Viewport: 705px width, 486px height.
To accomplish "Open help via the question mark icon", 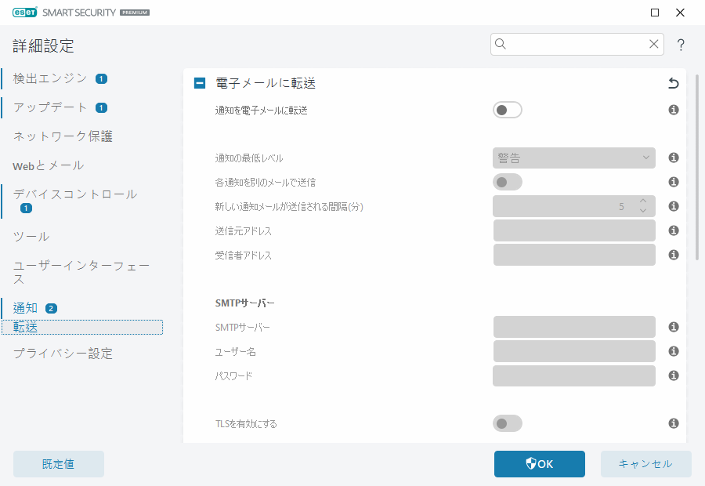I will click(x=681, y=45).
